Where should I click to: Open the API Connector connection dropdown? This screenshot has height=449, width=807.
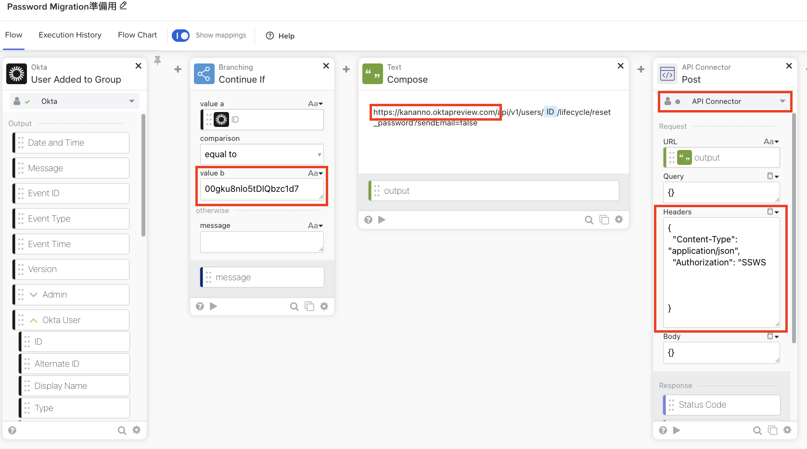[x=725, y=101]
